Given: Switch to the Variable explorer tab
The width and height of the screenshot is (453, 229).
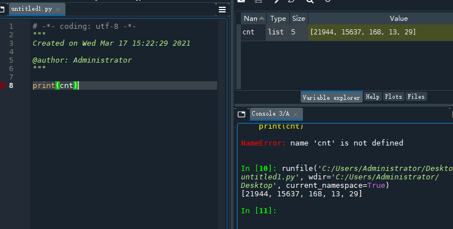Looking at the screenshot, I should pos(331,98).
